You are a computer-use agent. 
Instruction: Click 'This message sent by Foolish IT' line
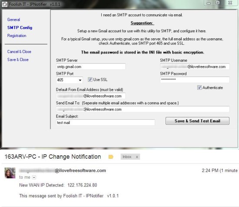click(x=69, y=196)
